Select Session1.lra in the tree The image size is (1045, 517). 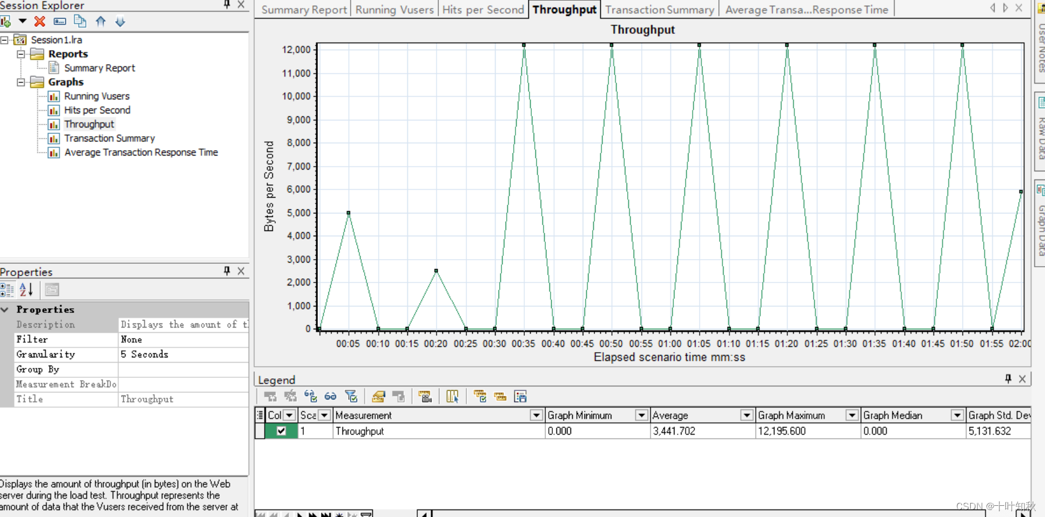[56, 40]
